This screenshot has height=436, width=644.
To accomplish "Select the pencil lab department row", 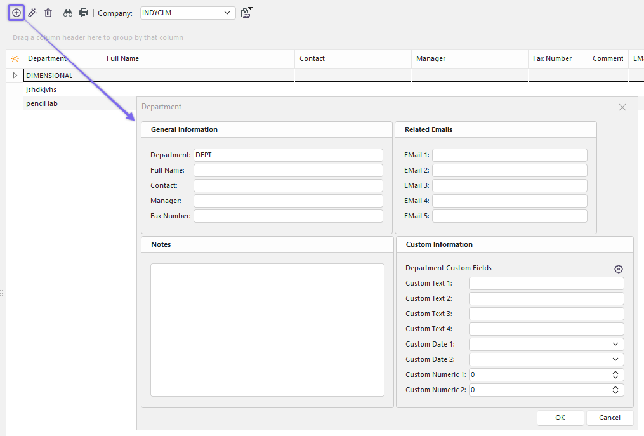I will (42, 103).
